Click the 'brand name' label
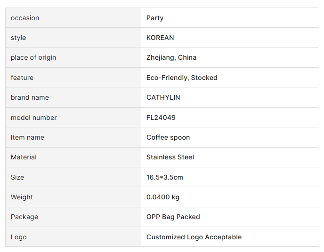Viewport: 324px width, 252px height. pos(30,97)
